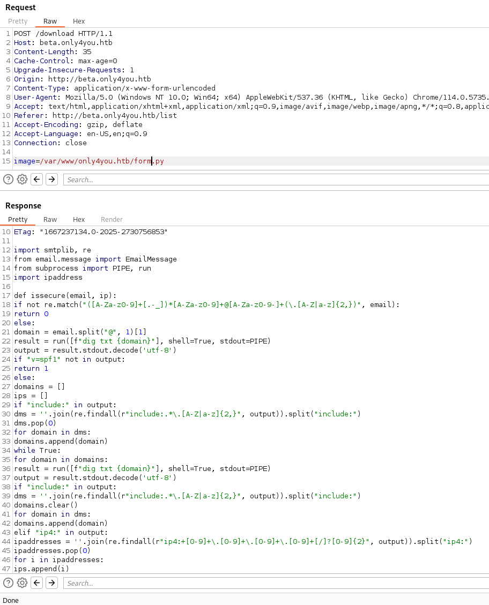Viewport: 489px width, 605px height.
Task: Open search help in the Request panel
Action: point(8,180)
